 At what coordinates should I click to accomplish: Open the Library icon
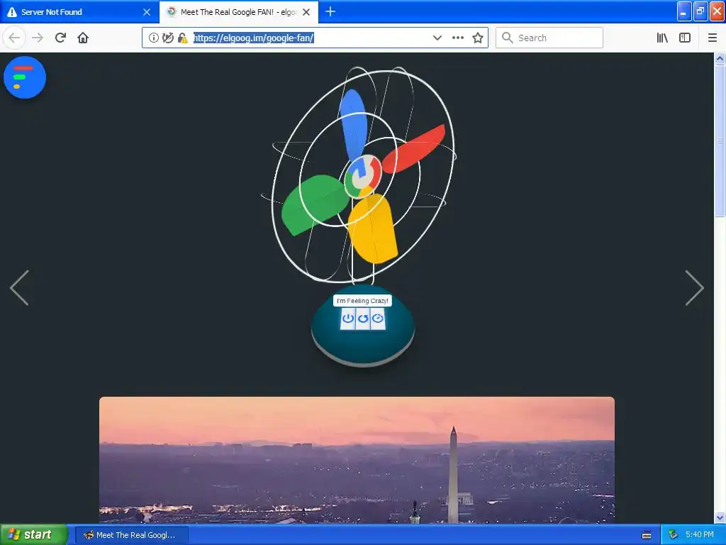click(x=662, y=38)
